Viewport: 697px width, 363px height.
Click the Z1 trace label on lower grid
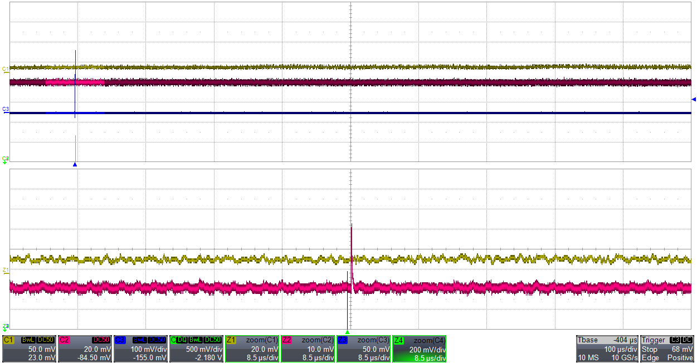pos(6,270)
